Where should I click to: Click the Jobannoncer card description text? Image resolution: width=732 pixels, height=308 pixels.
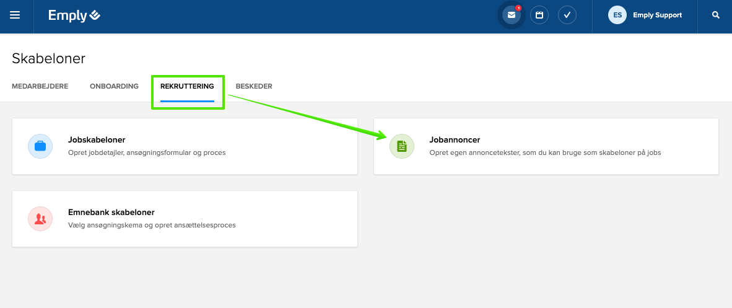[545, 152]
